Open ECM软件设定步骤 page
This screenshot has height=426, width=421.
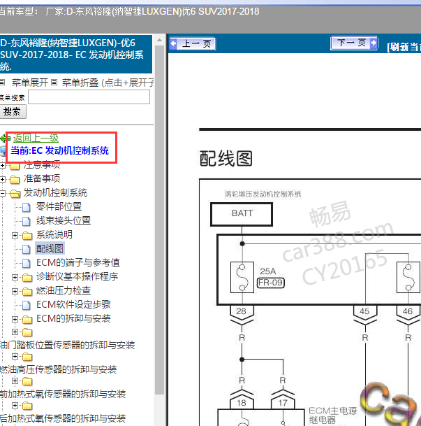pos(73,304)
